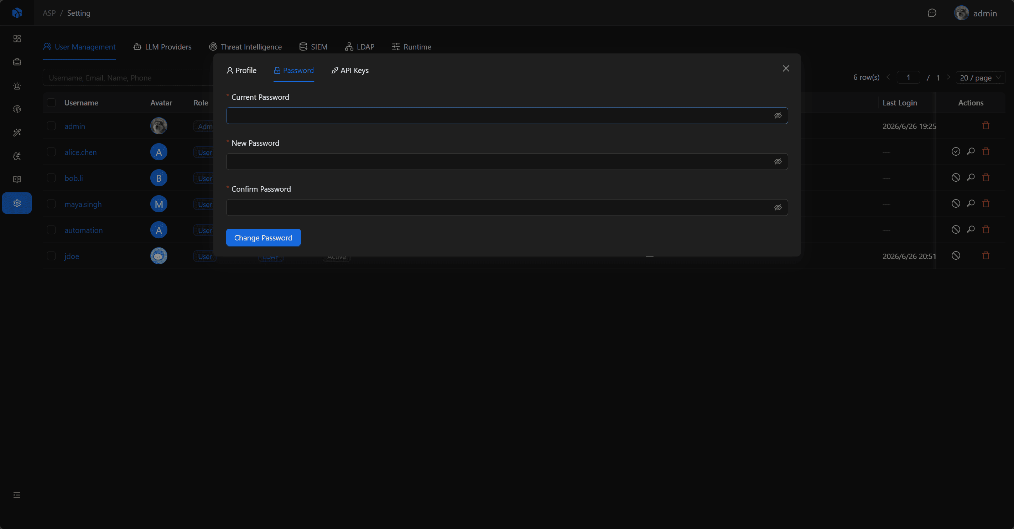Delete alice.chen with the trash icon
The image size is (1014, 529).
pyautogui.click(x=986, y=151)
